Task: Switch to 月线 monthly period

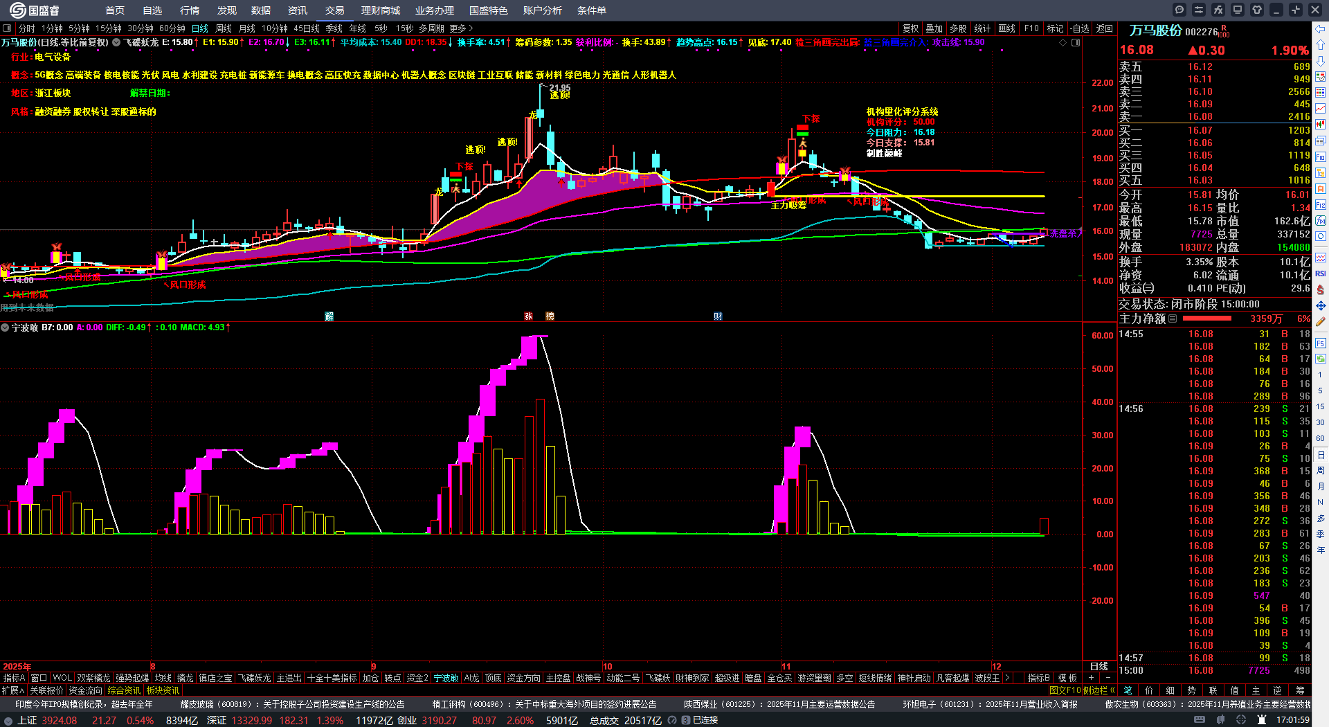Action: (247, 28)
